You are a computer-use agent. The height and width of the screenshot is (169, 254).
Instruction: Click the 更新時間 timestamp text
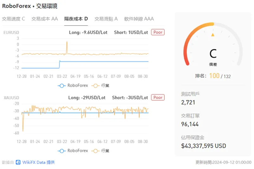[x=223, y=162]
